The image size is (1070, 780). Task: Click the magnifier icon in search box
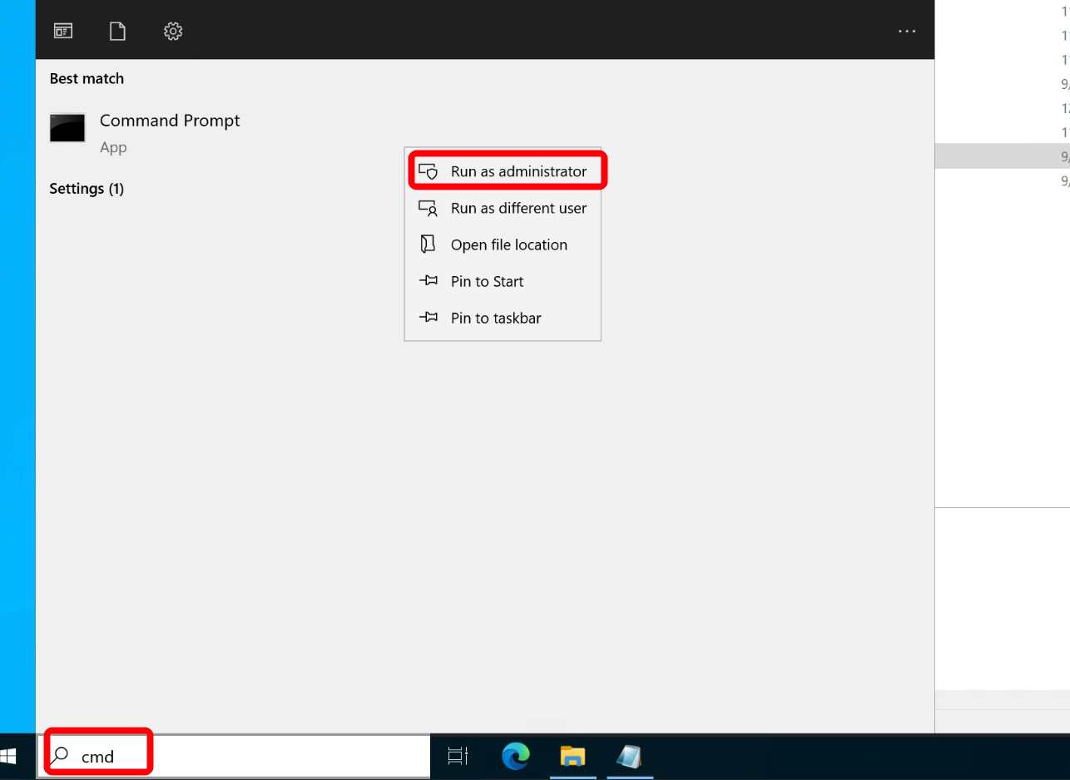(60, 756)
